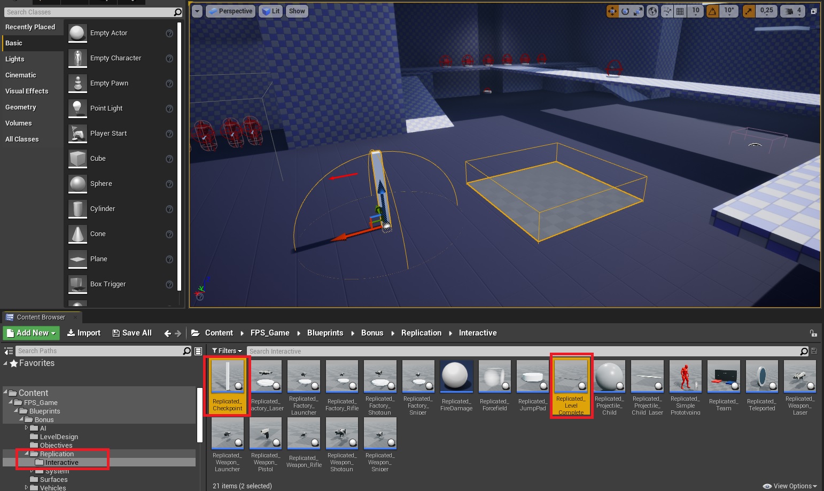Select the rotate gizmo tool
Viewport: 824px width, 491px height.
tap(625, 11)
